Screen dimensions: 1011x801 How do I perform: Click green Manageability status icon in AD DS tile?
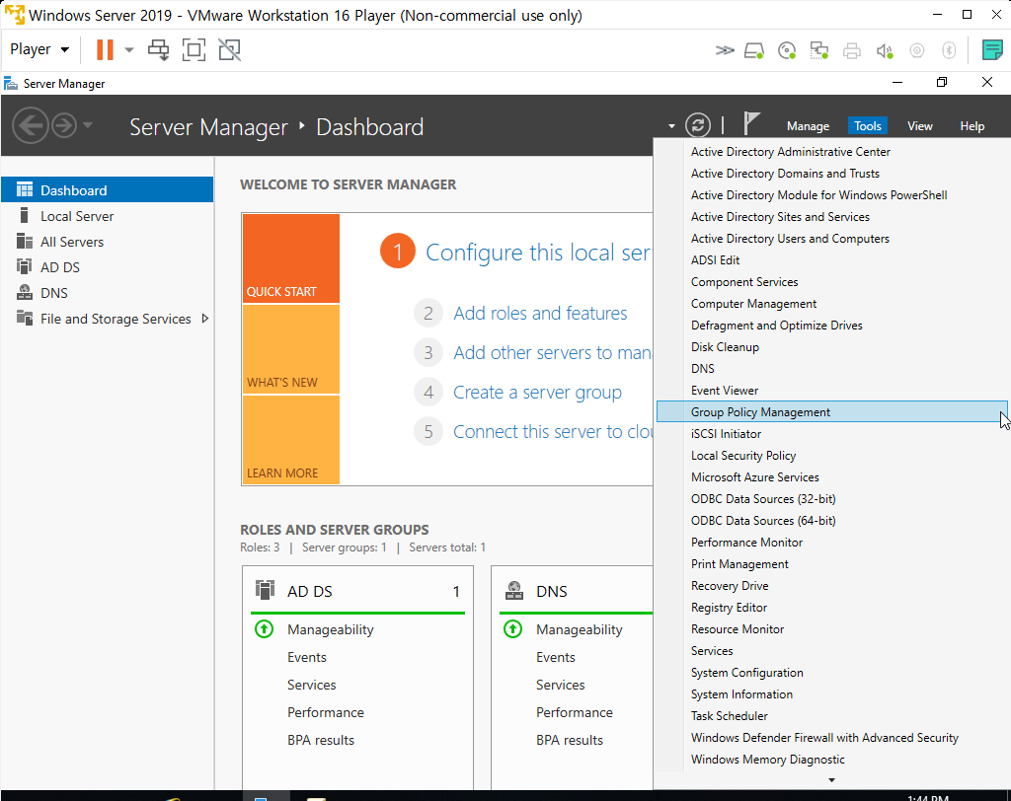(x=265, y=629)
